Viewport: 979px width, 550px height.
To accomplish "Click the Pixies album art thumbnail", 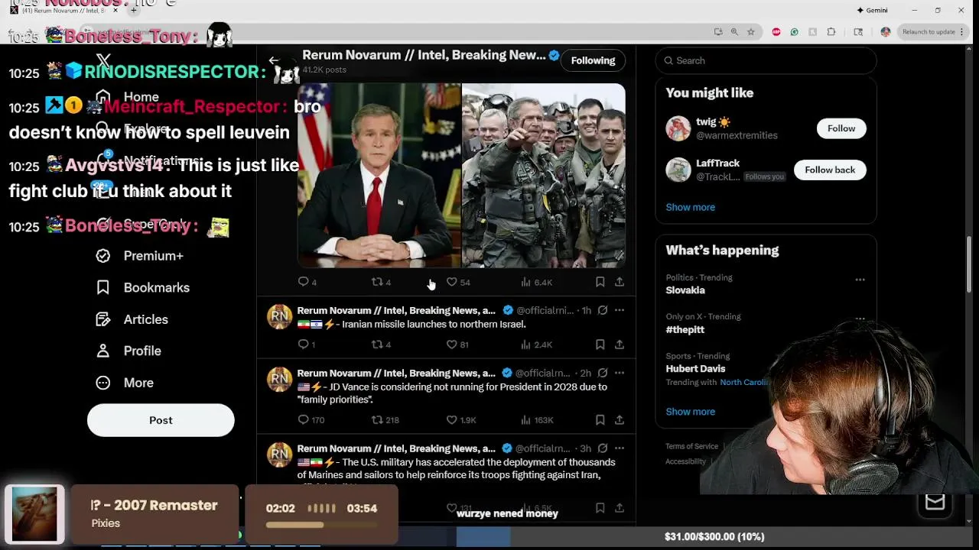I will [x=34, y=514].
